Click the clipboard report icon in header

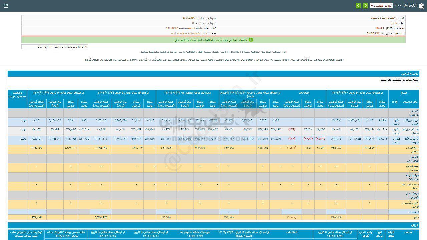[x=421, y=6]
